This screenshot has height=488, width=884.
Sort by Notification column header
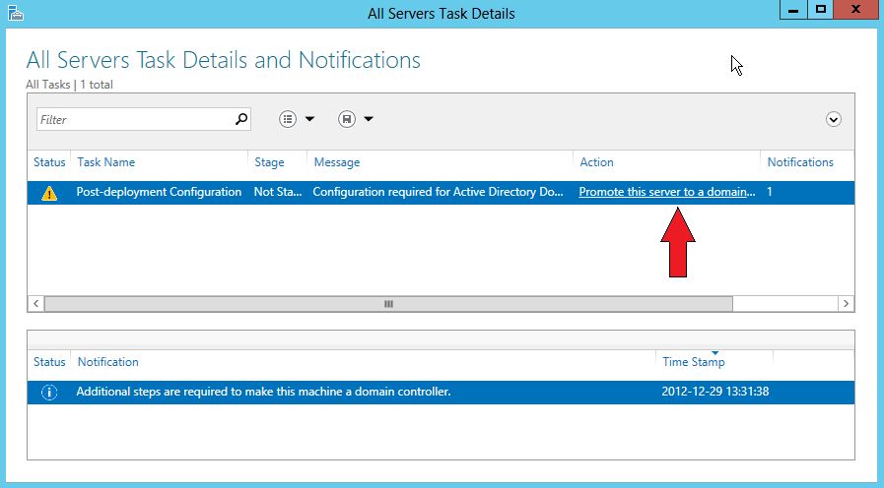point(107,362)
